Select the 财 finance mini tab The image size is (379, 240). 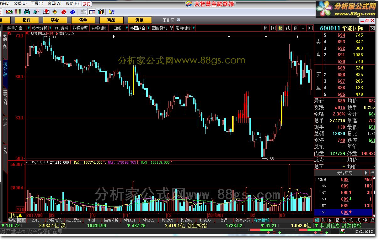coord(323,220)
